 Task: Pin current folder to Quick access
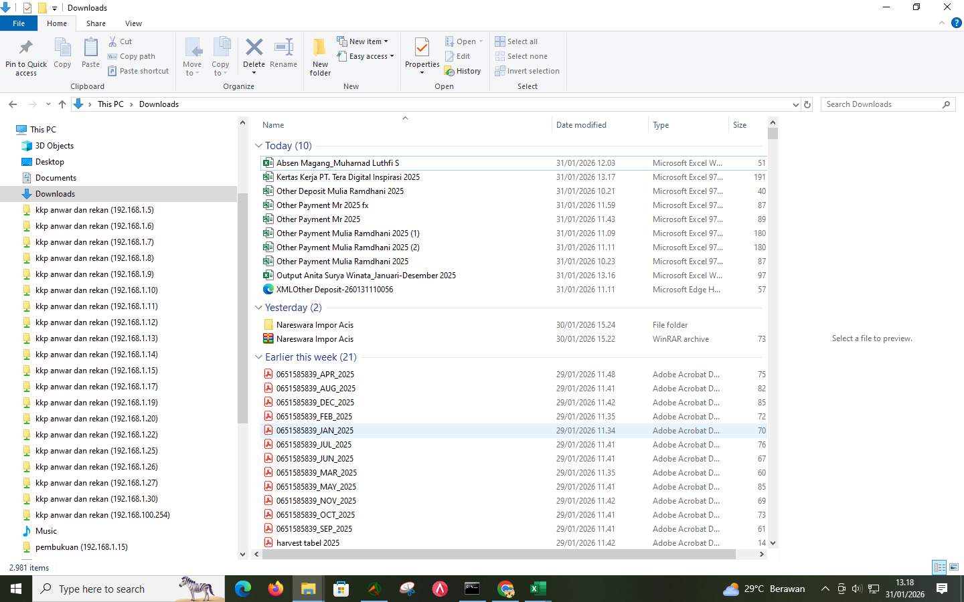25,56
